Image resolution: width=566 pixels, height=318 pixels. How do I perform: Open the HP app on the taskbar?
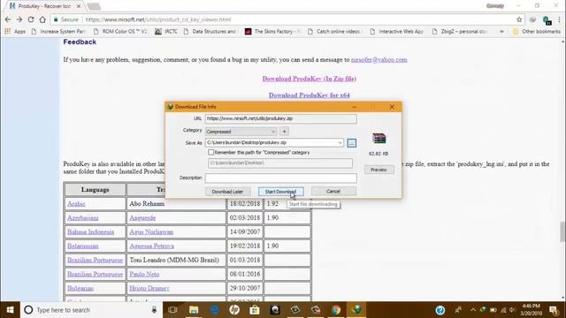point(234,310)
